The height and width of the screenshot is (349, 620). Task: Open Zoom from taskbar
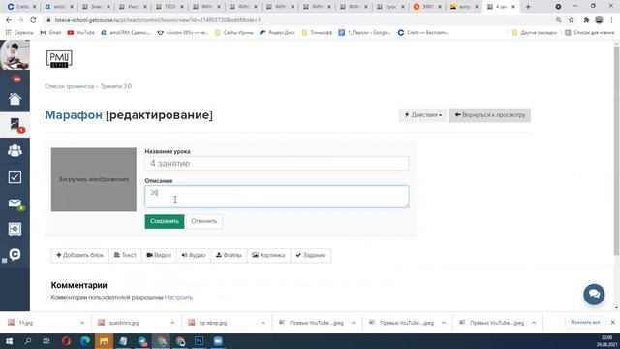(x=218, y=341)
